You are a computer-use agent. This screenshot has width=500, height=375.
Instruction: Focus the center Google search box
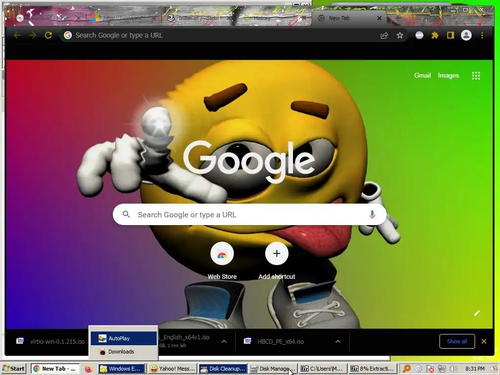tap(250, 215)
